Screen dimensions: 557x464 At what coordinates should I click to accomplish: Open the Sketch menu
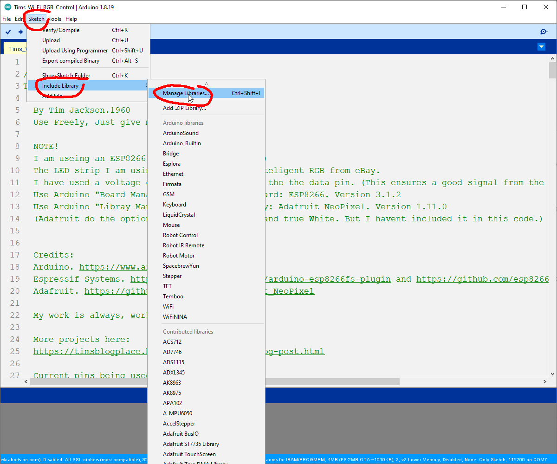[x=36, y=19]
